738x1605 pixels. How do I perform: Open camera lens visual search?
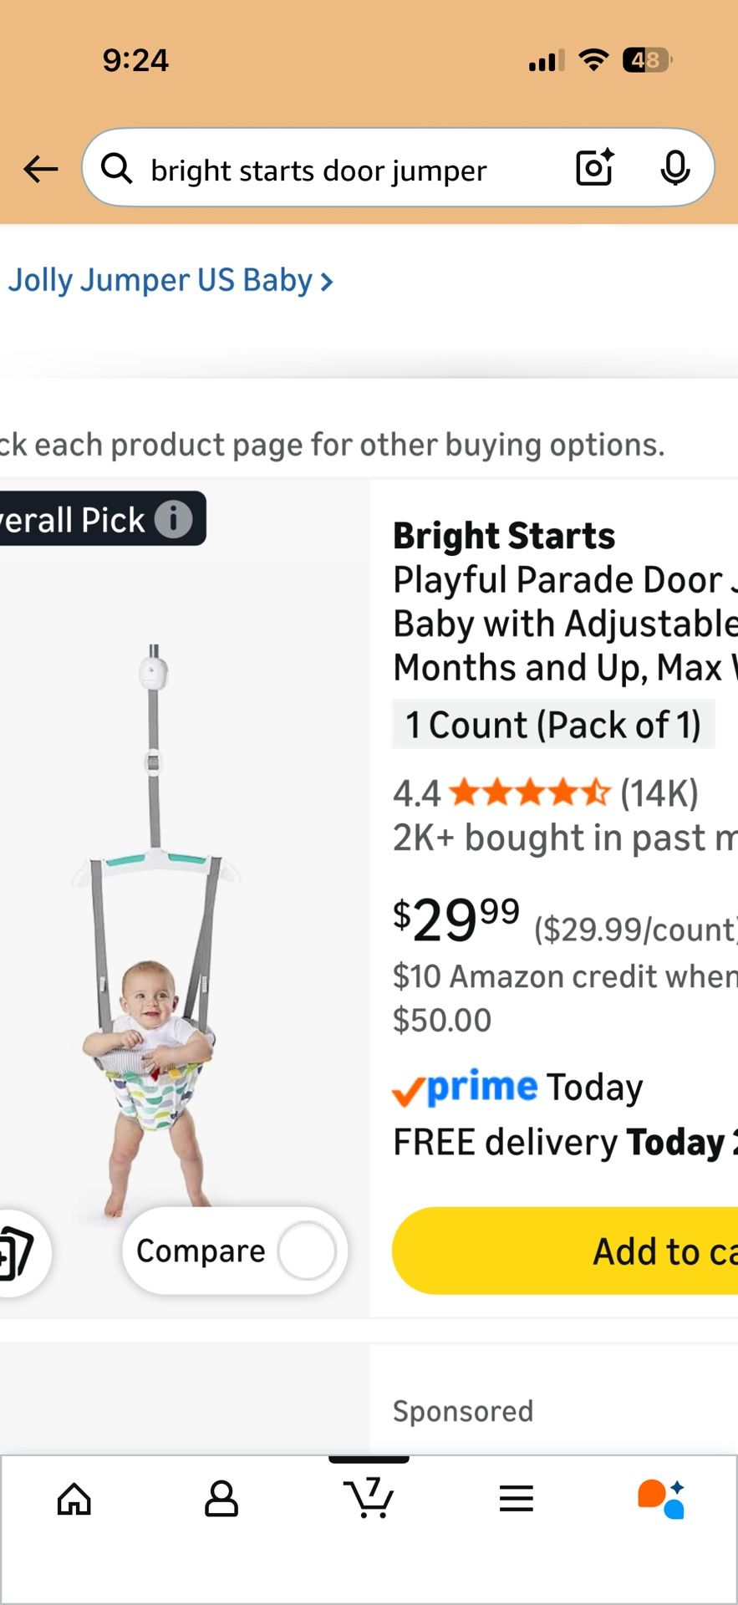595,168
